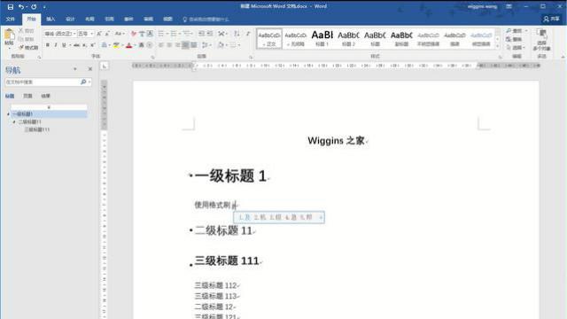
Task: Toggle Underline formatting
Action: (64, 45)
